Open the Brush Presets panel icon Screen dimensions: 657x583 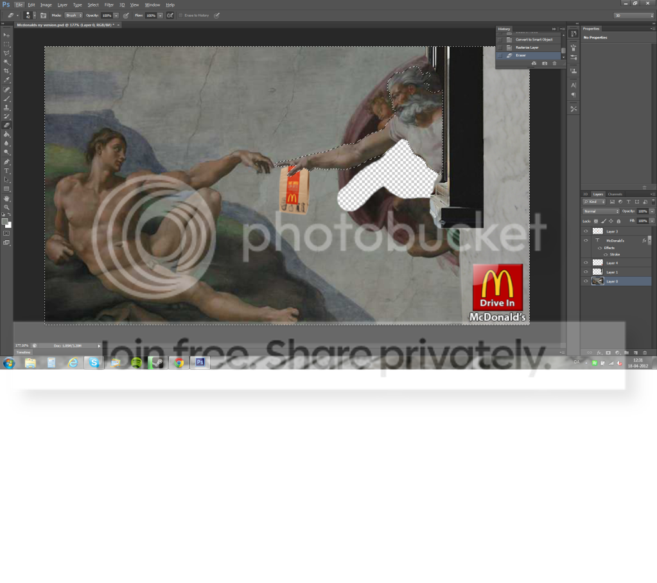click(574, 57)
